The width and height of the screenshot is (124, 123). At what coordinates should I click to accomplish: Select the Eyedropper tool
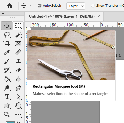coord(7,52)
